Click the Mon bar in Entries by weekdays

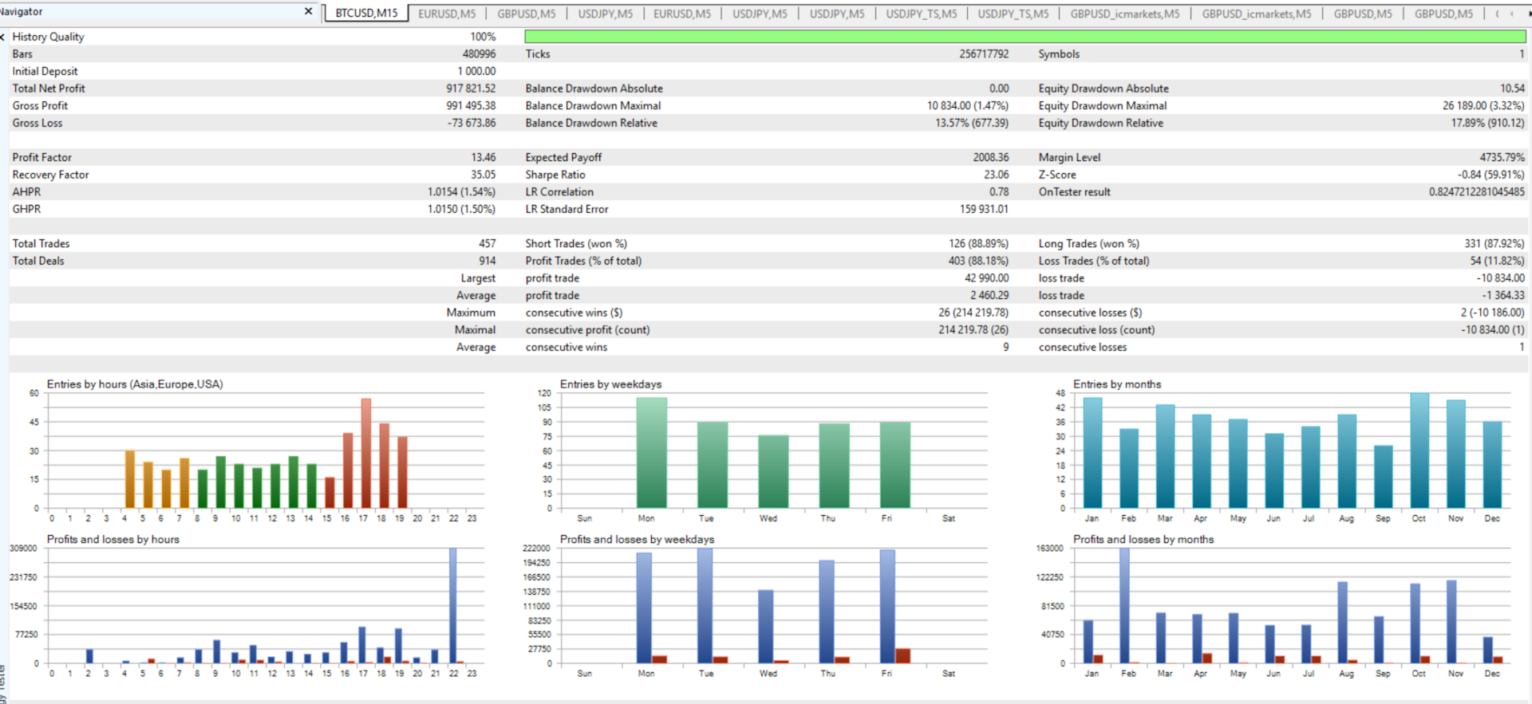point(652,452)
